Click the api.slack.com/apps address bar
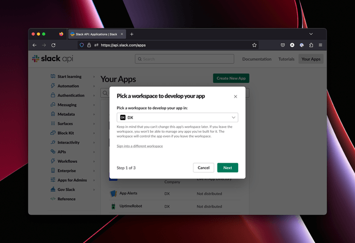The image size is (355, 243). 168,45
